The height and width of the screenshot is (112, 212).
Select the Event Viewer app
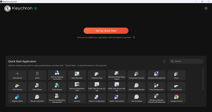pyautogui.click(x=37, y=87)
